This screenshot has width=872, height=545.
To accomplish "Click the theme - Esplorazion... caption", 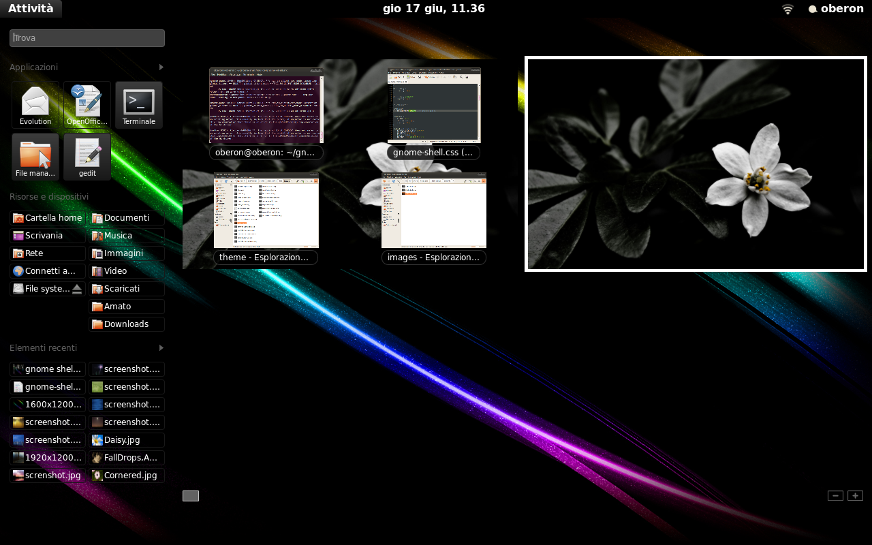I will click(266, 258).
